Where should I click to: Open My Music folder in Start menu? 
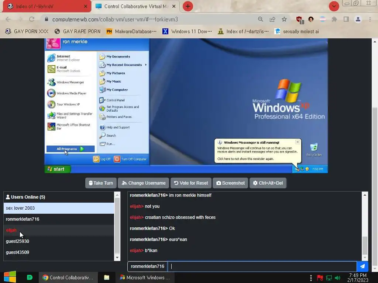(110, 81)
